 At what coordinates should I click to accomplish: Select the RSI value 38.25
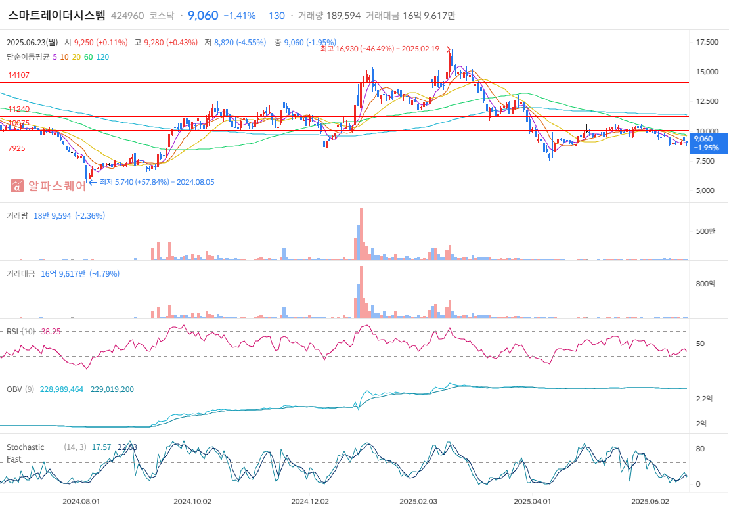point(51,332)
